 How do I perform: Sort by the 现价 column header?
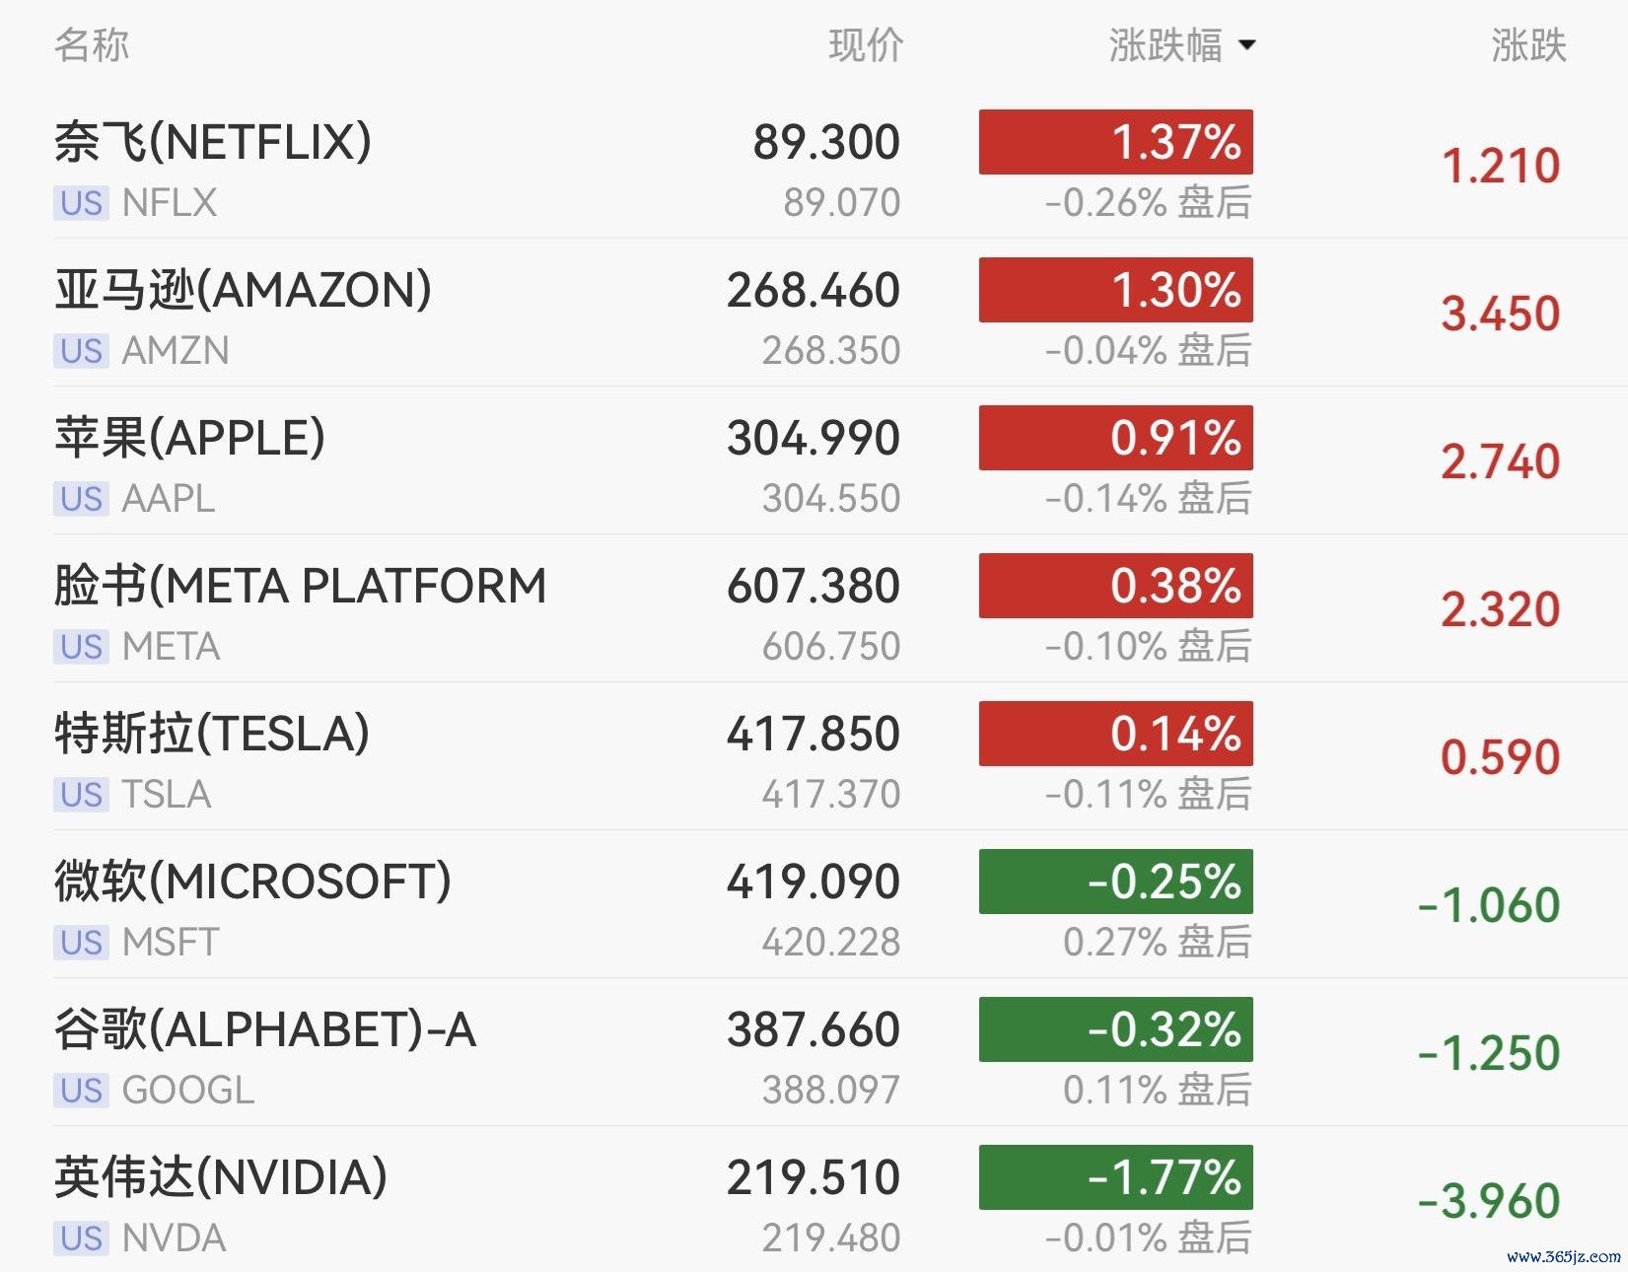click(x=866, y=45)
